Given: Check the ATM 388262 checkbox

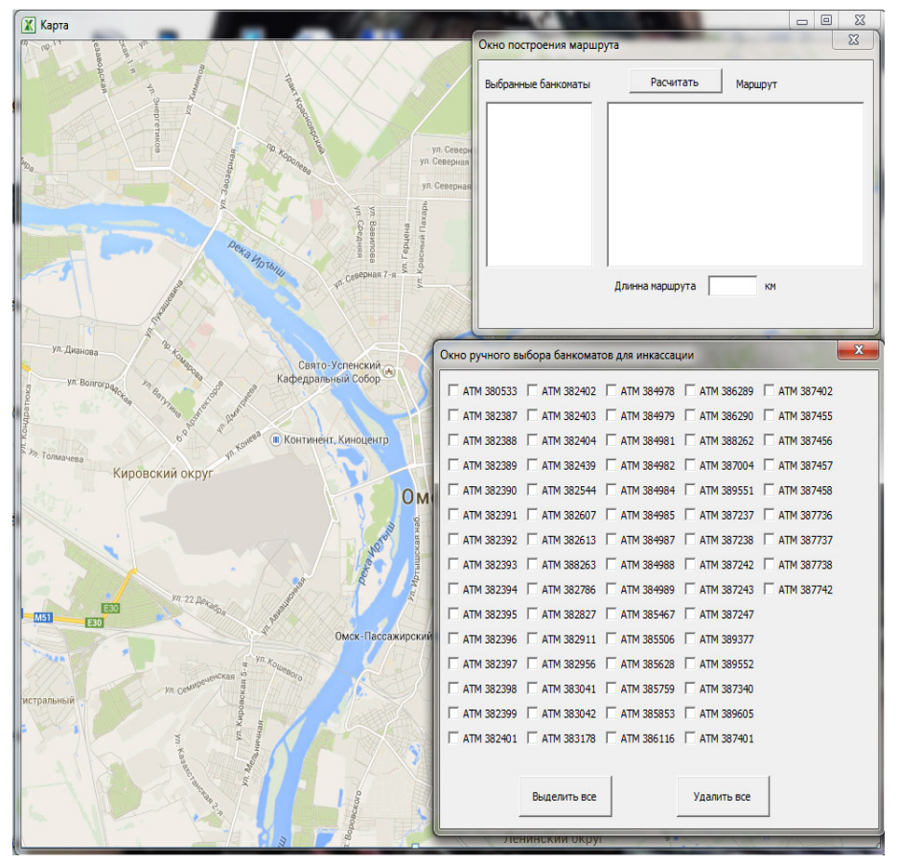Looking at the screenshot, I should pos(690,440).
